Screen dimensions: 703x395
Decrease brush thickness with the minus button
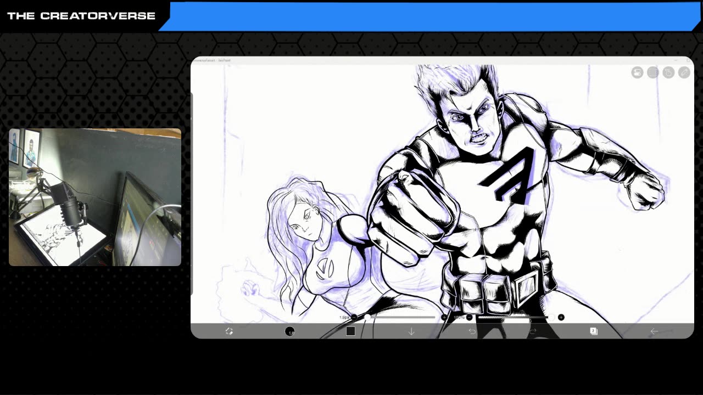(x=354, y=317)
